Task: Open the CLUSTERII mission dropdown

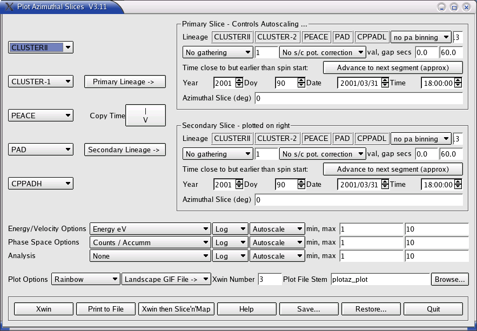Action: click(x=41, y=48)
